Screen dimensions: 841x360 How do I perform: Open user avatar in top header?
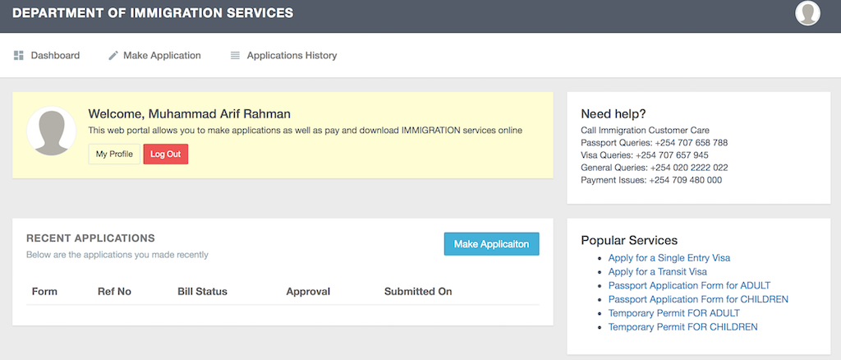[807, 13]
